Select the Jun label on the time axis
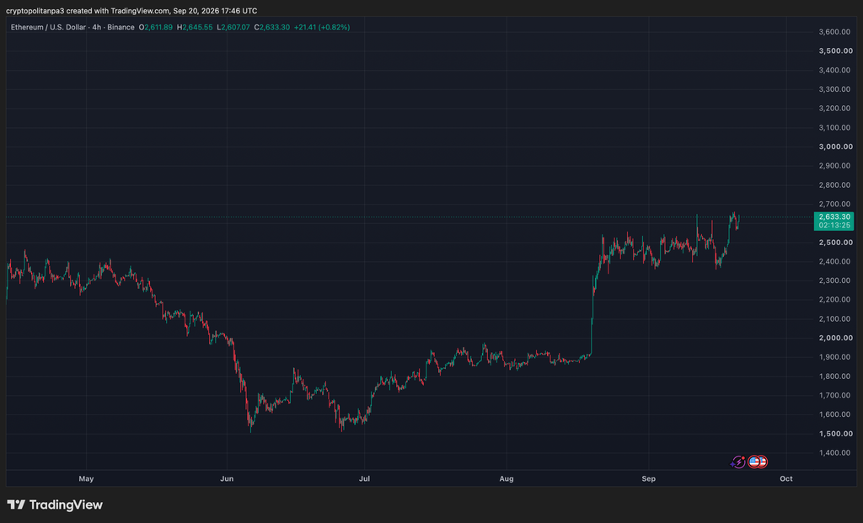 coord(227,478)
